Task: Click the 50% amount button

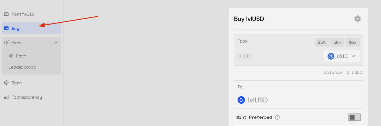Action: pyautogui.click(x=337, y=42)
